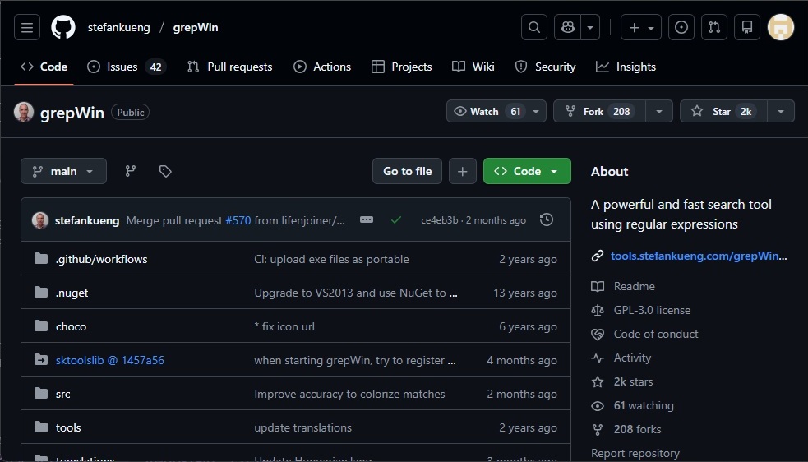The image size is (808, 462).
Task: Switch to the Projects tab
Action: click(401, 67)
